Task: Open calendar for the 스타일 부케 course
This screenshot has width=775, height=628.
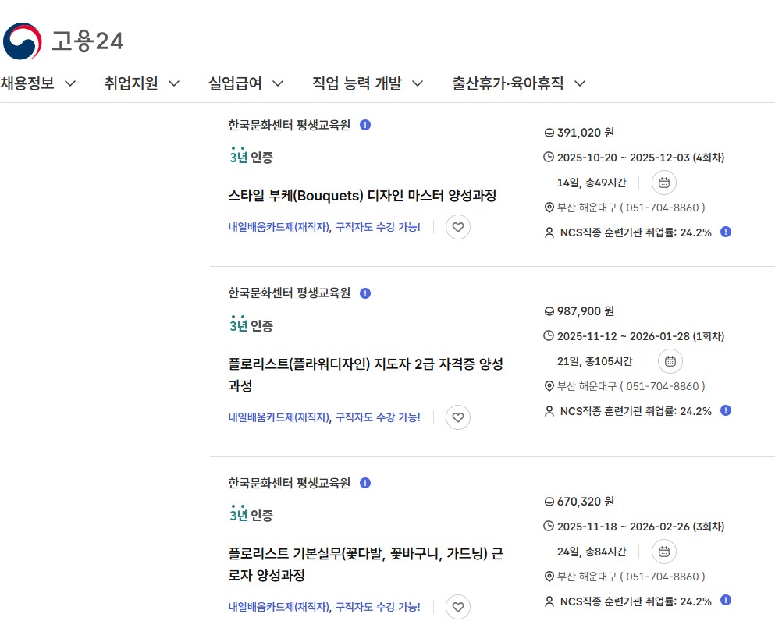Action: point(663,183)
